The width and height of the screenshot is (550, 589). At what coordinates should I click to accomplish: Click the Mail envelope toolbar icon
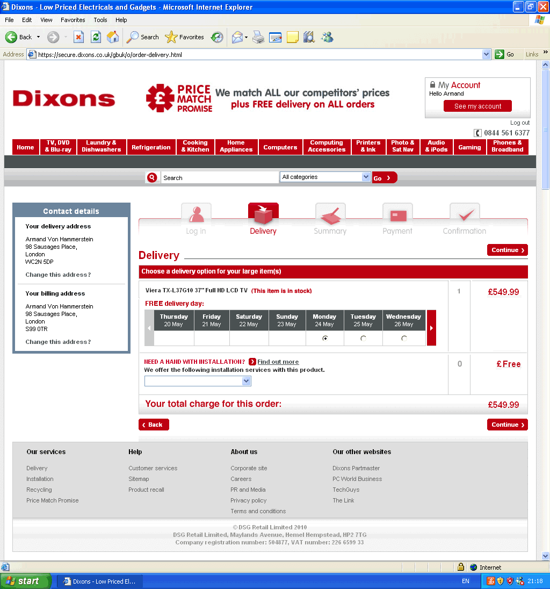[237, 37]
